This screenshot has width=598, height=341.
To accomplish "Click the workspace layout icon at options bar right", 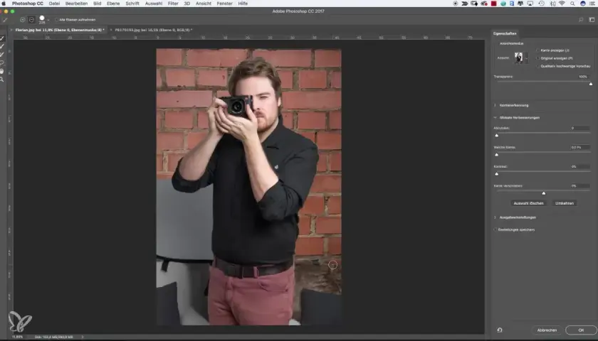I will tap(592, 19).
